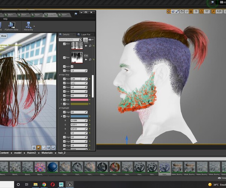Open olive Roo color picker swatch
This screenshot has width=226, height=188.
79,104
